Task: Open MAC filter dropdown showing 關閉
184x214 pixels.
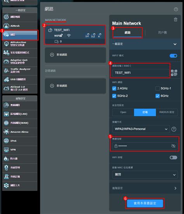Action: click(x=145, y=175)
